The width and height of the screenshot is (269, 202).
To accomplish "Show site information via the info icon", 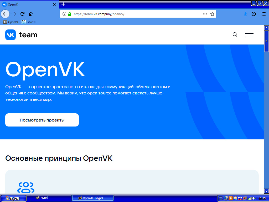I will (x=64, y=14).
